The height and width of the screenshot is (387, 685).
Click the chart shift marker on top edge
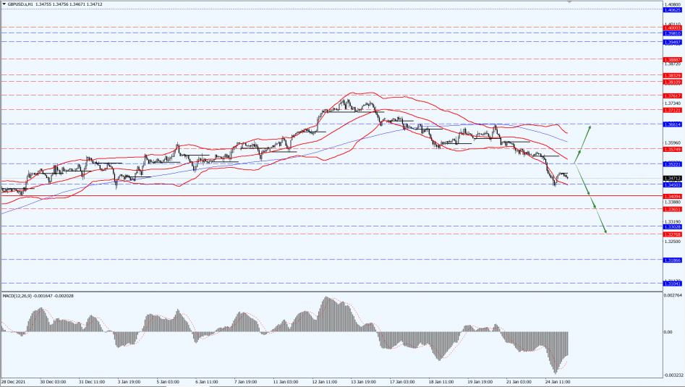570,2
